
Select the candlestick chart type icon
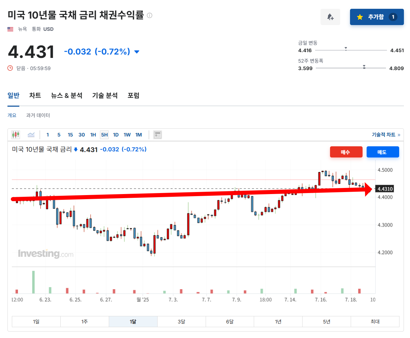(15, 134)
